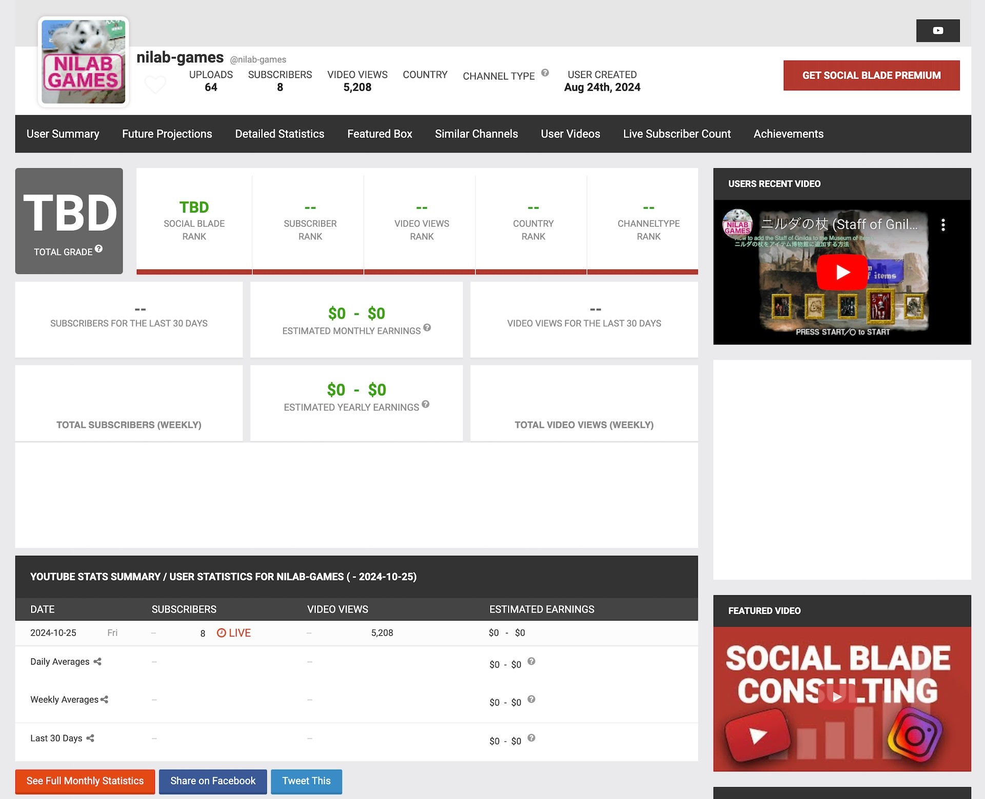Click the recent video title link

[x=839, y=224]
